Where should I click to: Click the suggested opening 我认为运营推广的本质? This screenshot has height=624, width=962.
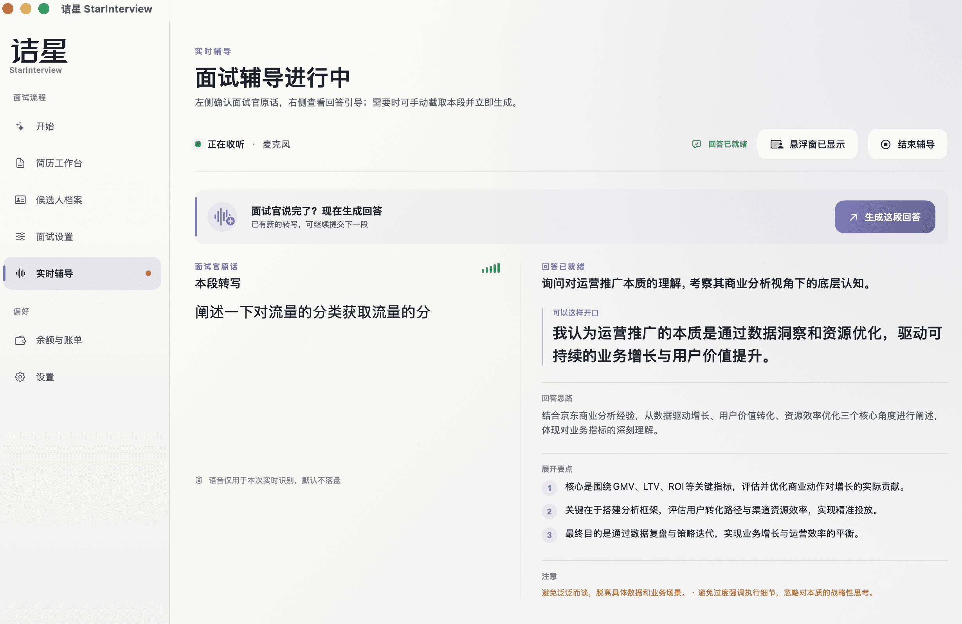[x=747, y=344]
